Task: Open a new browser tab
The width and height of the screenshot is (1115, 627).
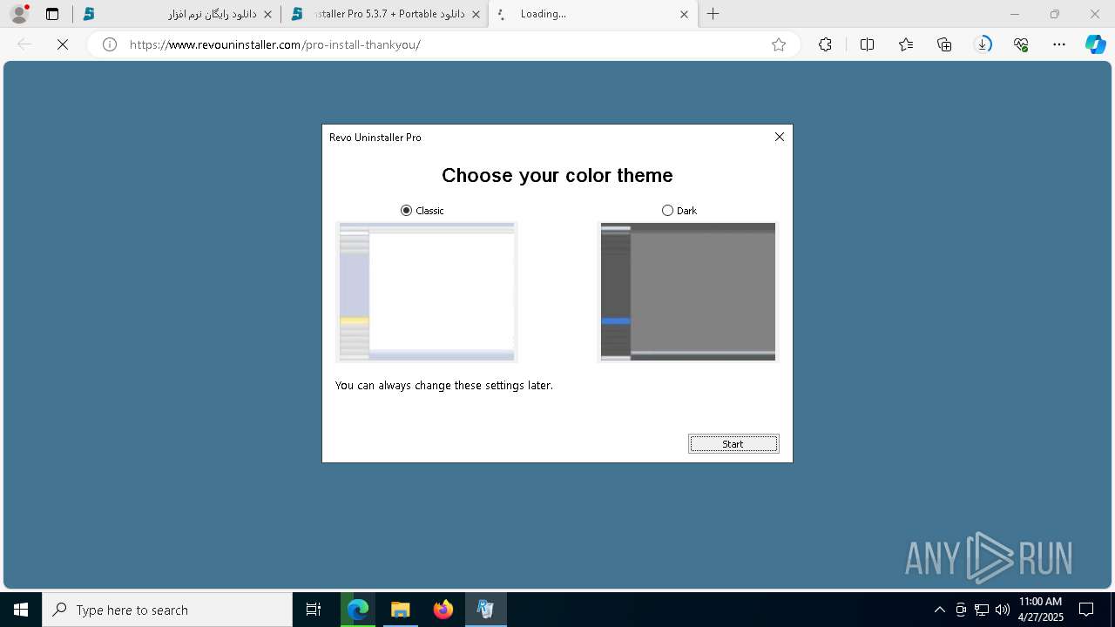Action: [713, 14]
